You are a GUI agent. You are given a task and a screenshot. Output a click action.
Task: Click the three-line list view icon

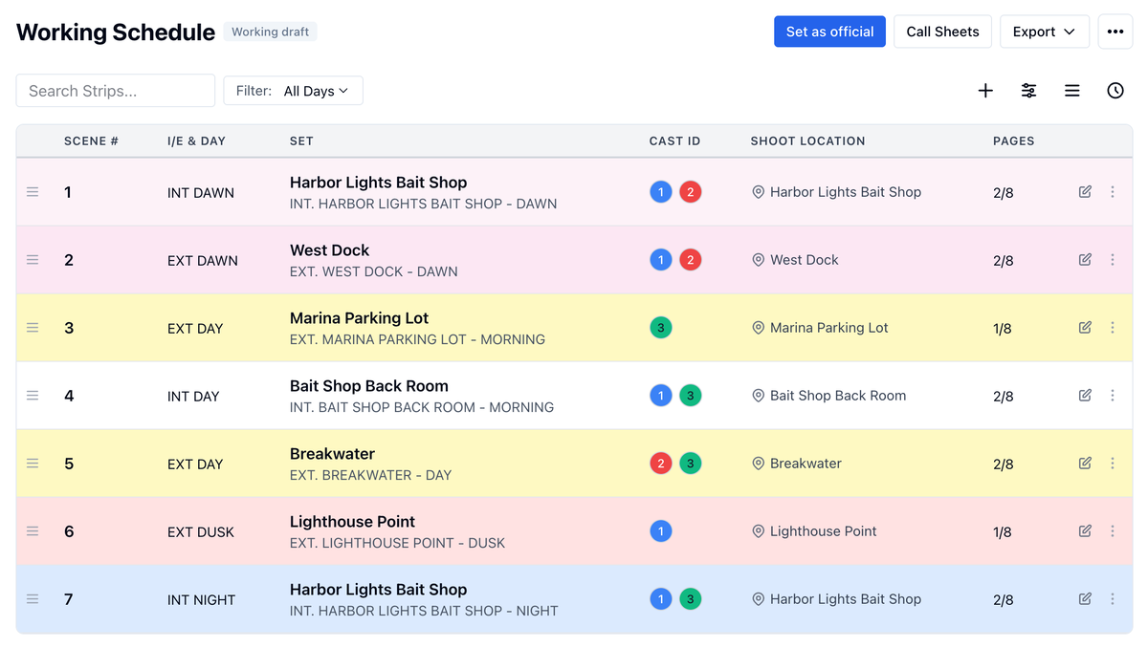1072,91
